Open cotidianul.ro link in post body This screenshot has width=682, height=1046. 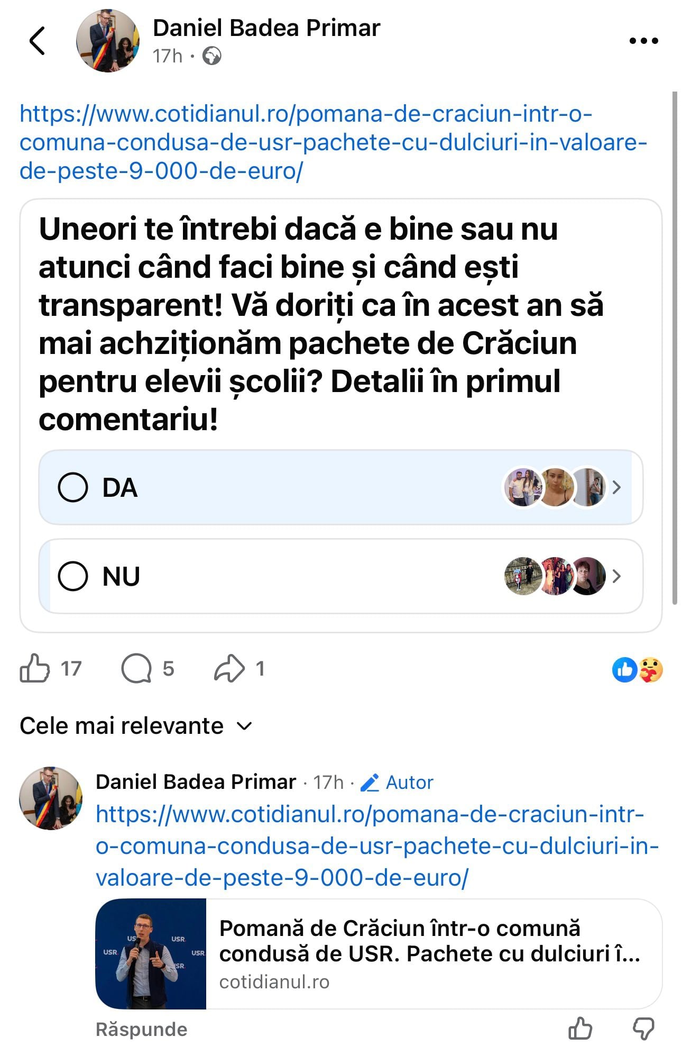pos(332,142)
